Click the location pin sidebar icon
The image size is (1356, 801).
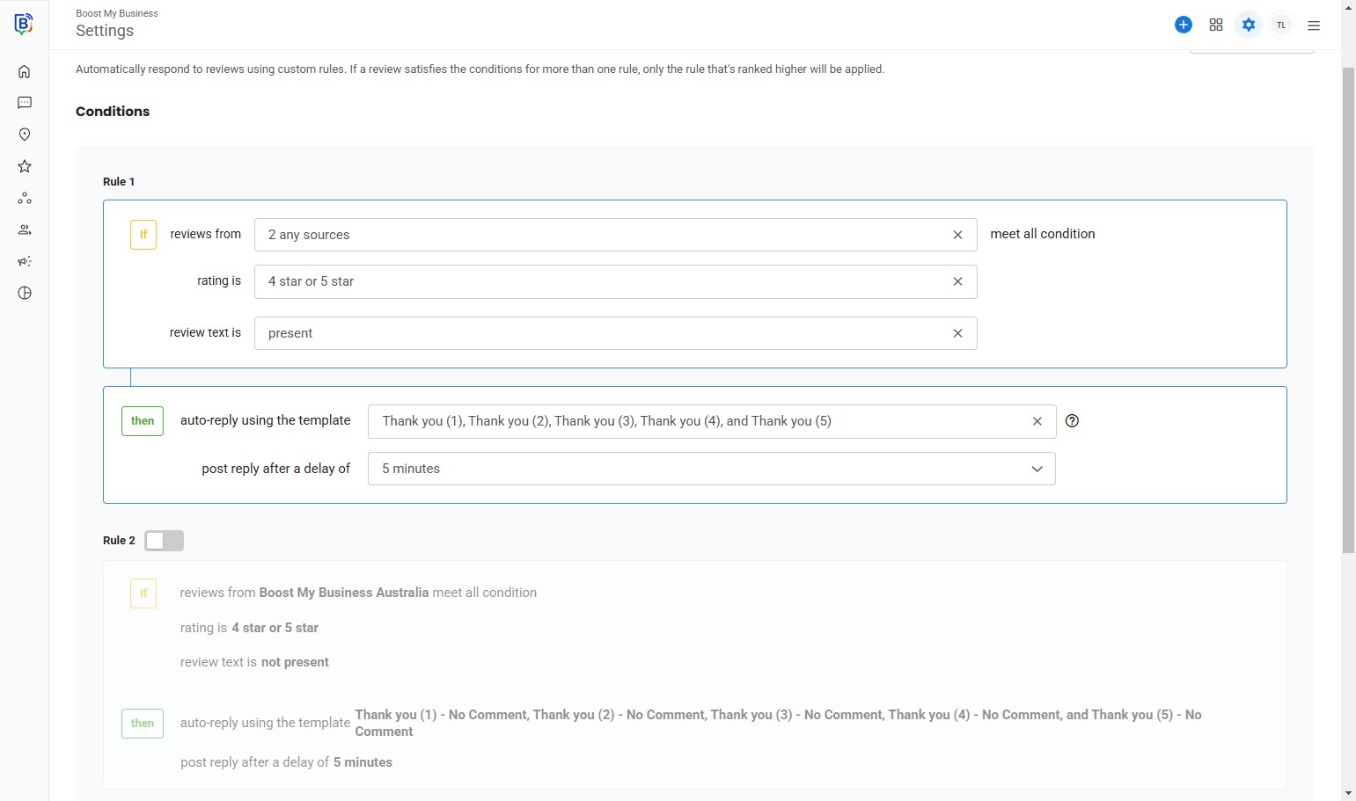point(25,135)
